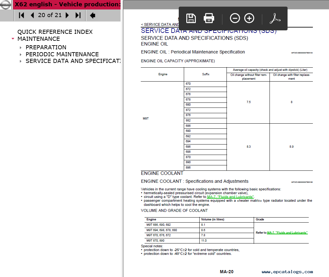Follow MA-7 Fluids and Lubricants link in coolant bullet
Screen dimensions: 329x277
point(230,197)
